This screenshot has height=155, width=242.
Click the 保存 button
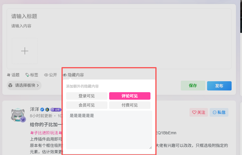pos(193,86)
